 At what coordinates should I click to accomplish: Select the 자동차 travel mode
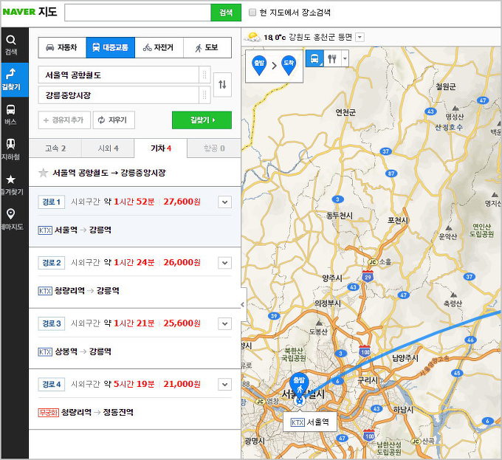tap(62, 48)
